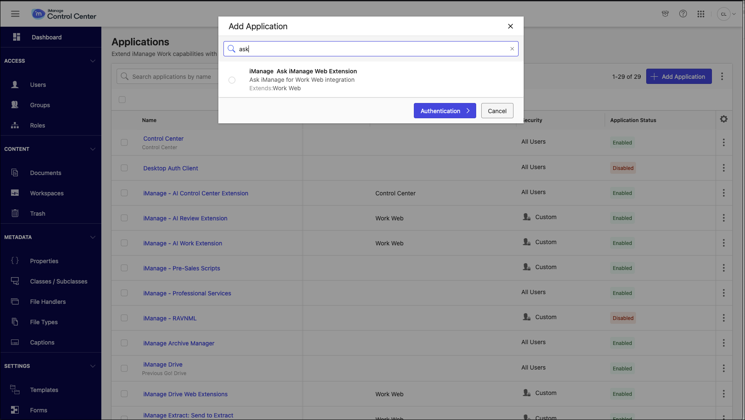Open Trash from the sidebar
745x420 pixels.
pyautogui.click(x=15, y=213)
